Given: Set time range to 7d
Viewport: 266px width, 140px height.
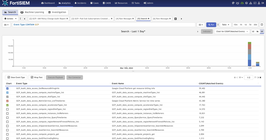Looking at the screenshot, I should point(250,25).
